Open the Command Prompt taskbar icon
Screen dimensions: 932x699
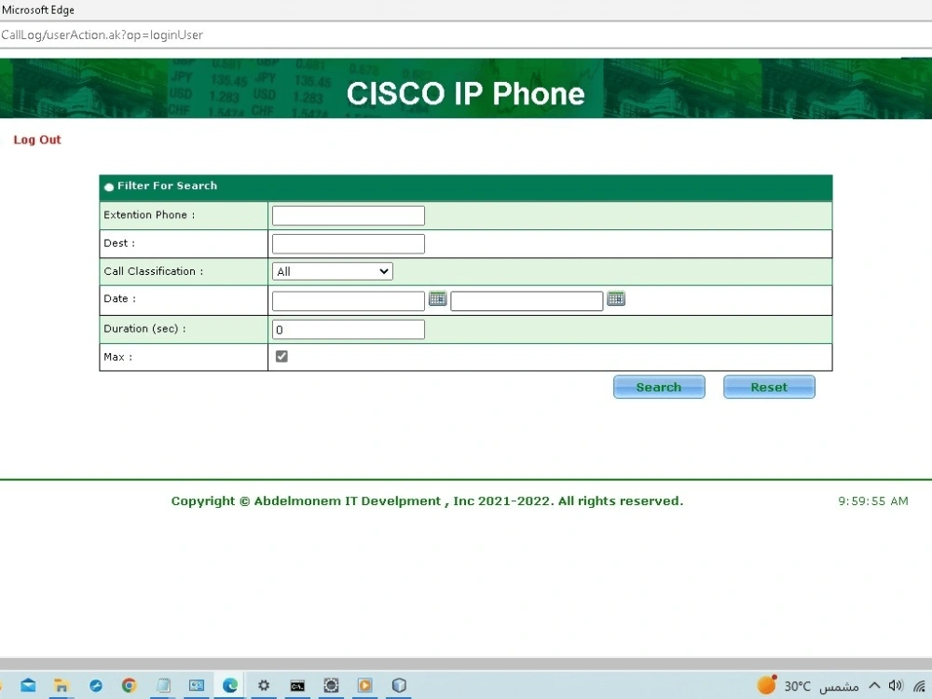pyautogui.click(x=297, y=686)
